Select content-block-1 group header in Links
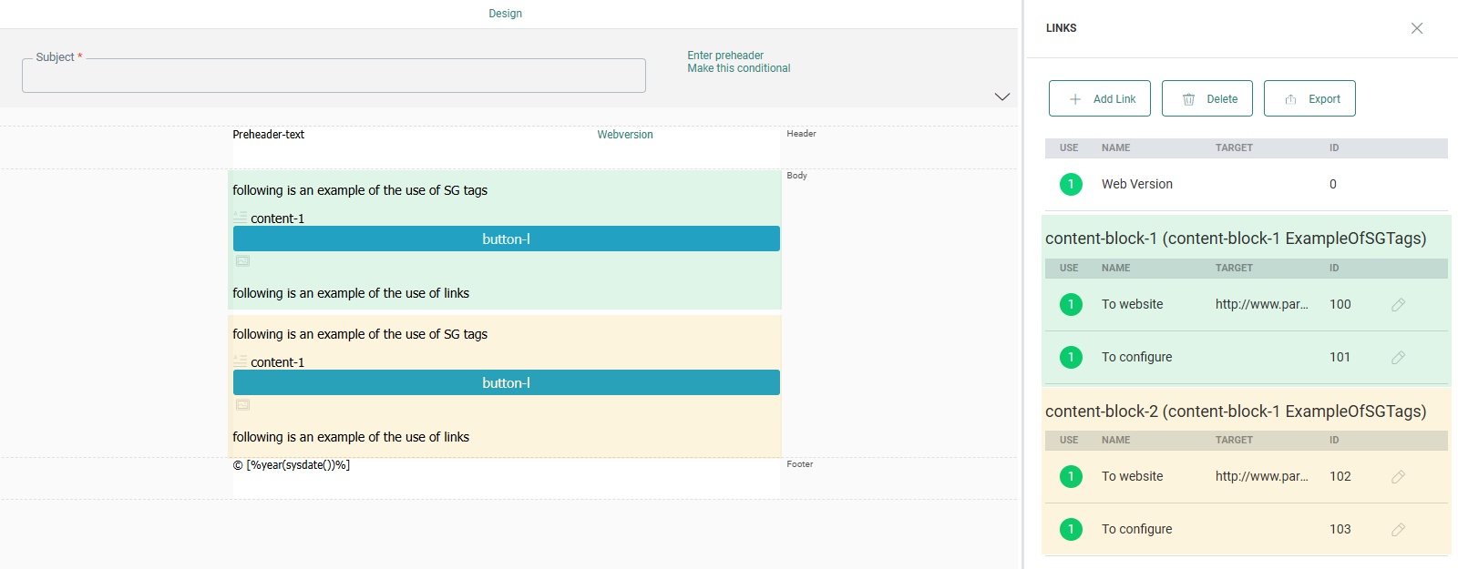The image size is (1458, 569). (x=1235, y=239)
